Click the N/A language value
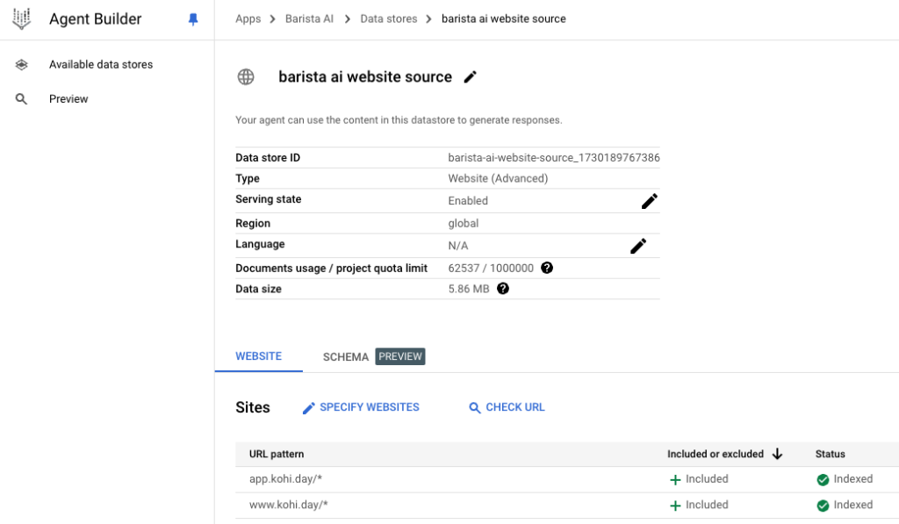This screenshot has height=524, width=899. pos(458,246)
